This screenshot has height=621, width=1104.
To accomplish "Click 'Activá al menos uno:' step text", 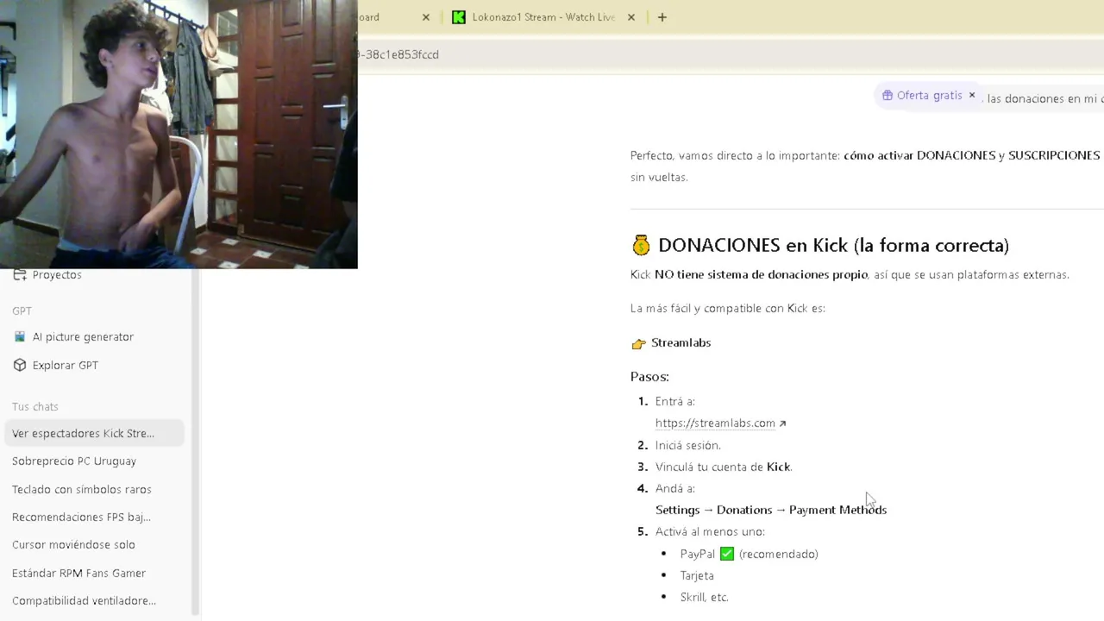I will coord(710,531).
